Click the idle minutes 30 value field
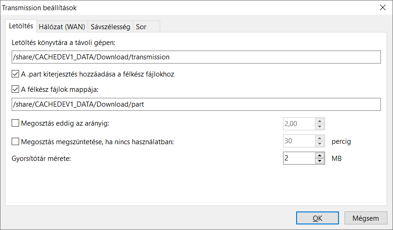 (299, 141)
